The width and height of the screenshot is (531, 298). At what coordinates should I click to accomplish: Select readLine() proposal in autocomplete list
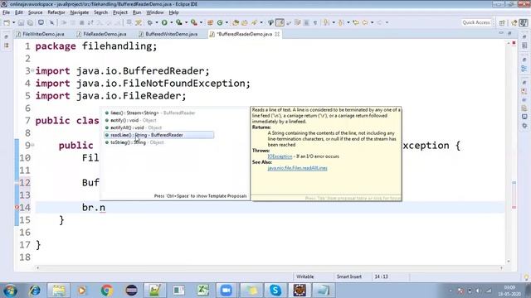click(x=158, y=135)
